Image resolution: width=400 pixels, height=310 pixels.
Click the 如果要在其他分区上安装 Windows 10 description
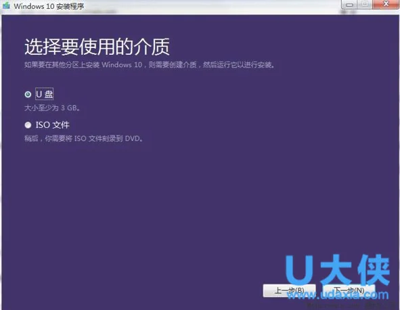pos(150,65)
